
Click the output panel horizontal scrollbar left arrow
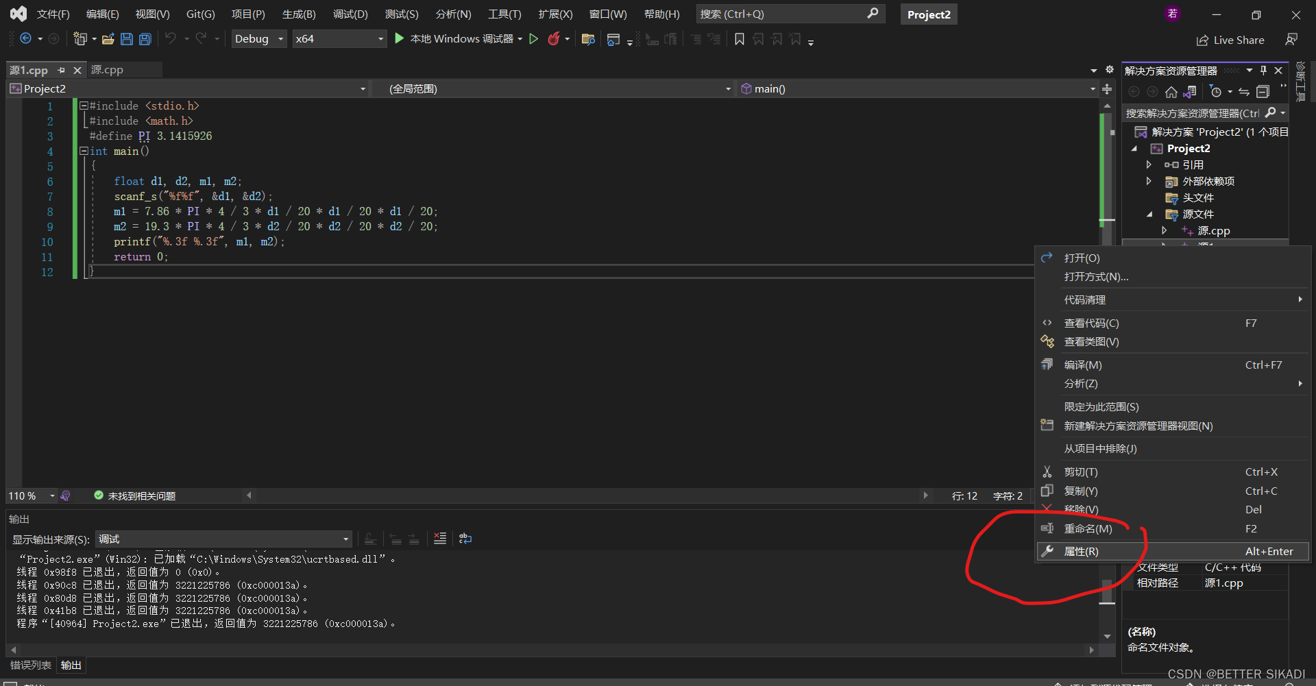[13, 649]
